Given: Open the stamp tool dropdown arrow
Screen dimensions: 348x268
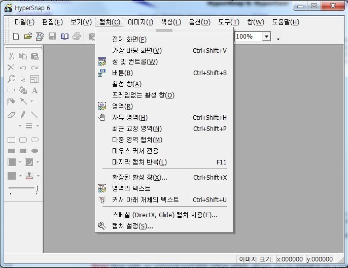Looking at the screenshot, I should point(38,176).
